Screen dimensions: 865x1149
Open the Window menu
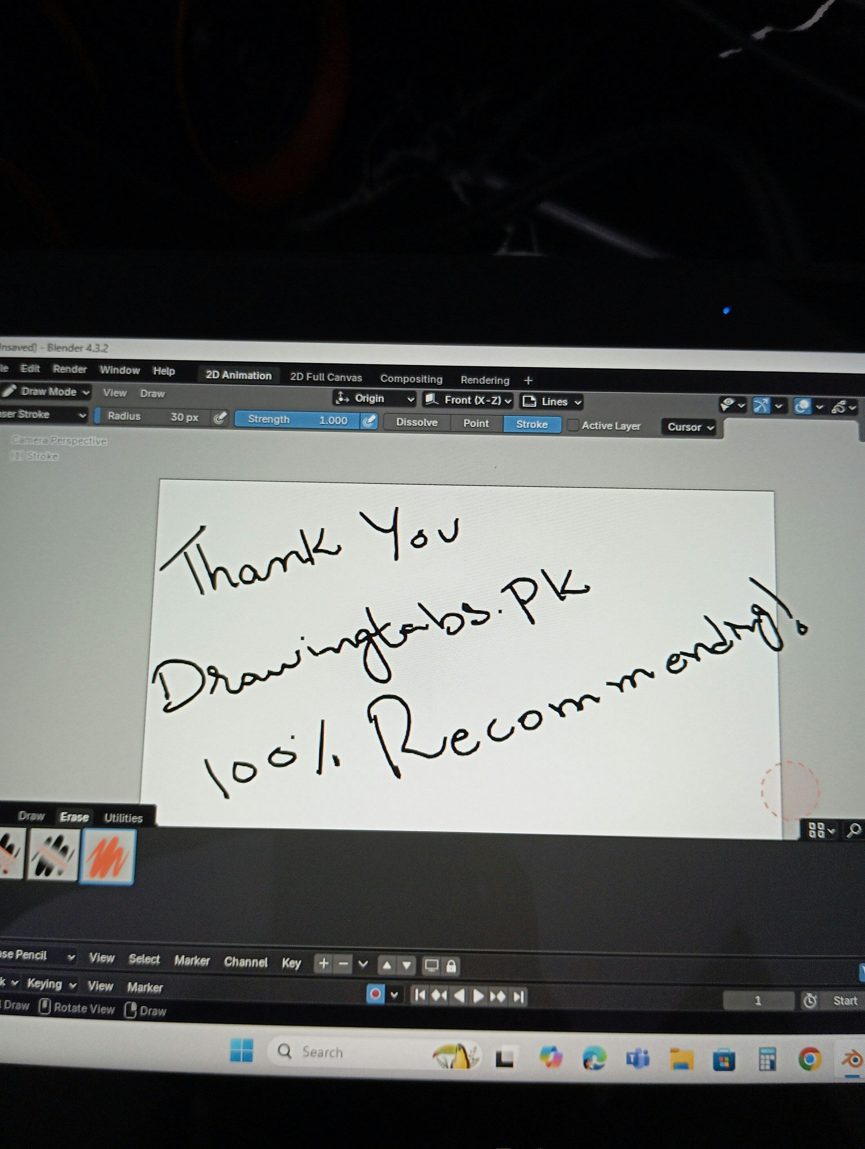(x=119, y=370)
